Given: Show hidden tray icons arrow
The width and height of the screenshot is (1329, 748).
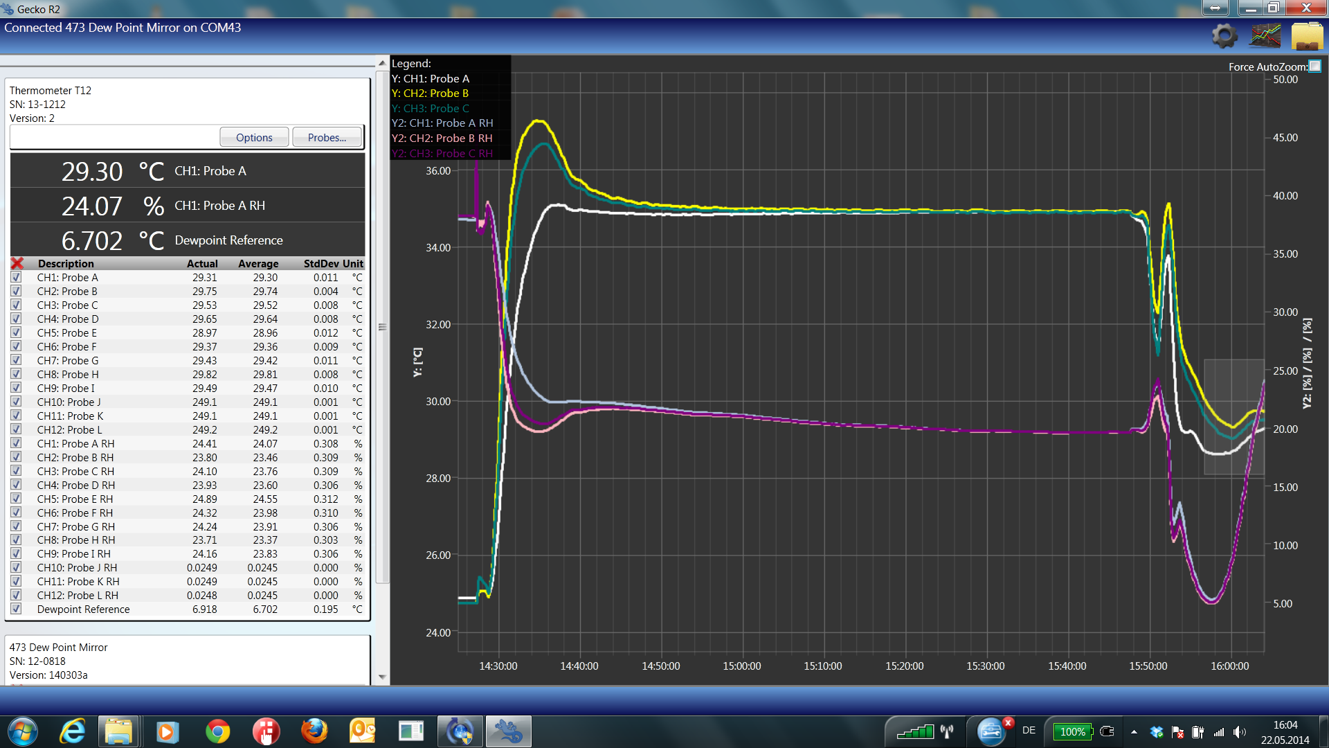Looking at the screenshot, I should [1134, 731].
